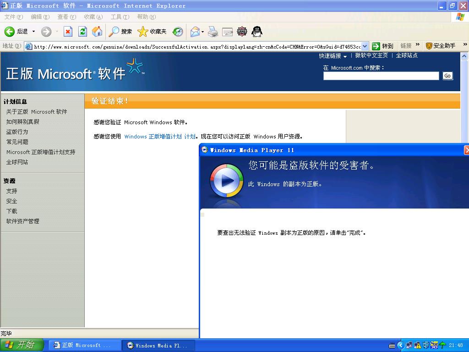Click the Windows Media Player play logo
The height and width of the screenshot is (352, 469).
coord(226,181)
